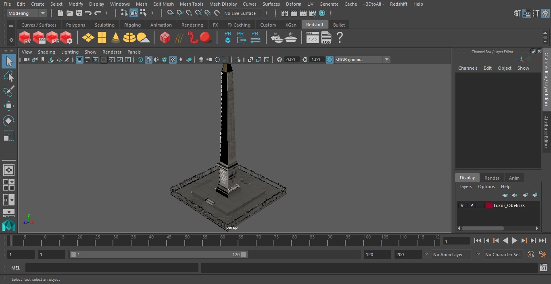Toggle the empty display type box of Luxor_Obelisks
The image size is (551, 284).
[480, 205]
